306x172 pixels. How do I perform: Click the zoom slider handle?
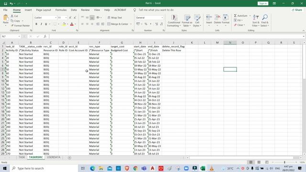click(284, 162)
